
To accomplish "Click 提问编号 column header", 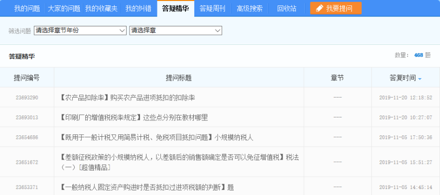I will [27, 78].
